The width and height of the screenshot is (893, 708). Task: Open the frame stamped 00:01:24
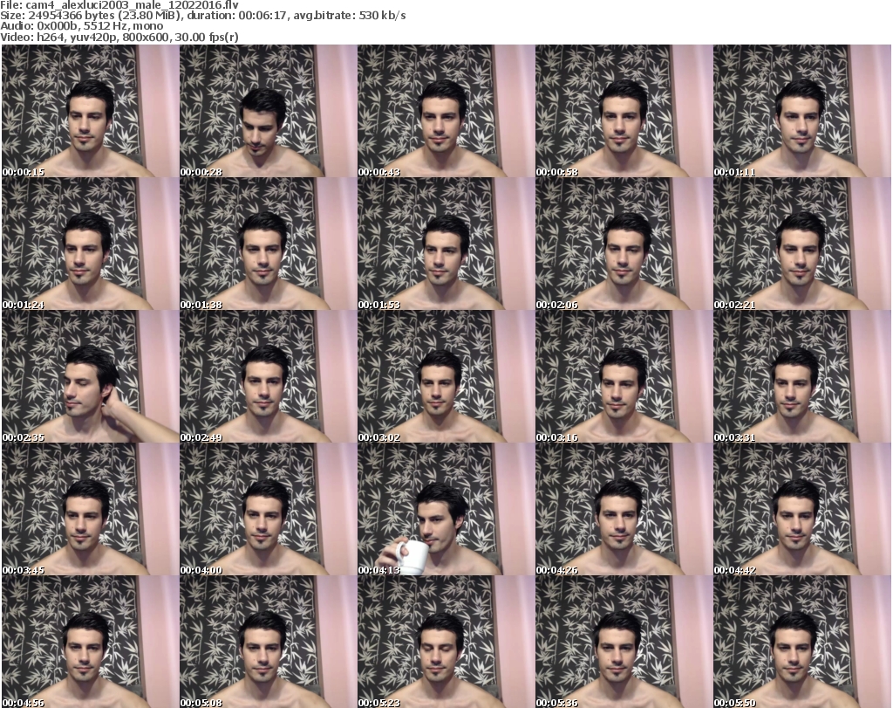[x=91, y=244]
